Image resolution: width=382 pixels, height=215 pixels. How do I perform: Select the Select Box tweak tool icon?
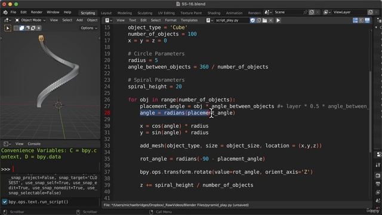8,28
